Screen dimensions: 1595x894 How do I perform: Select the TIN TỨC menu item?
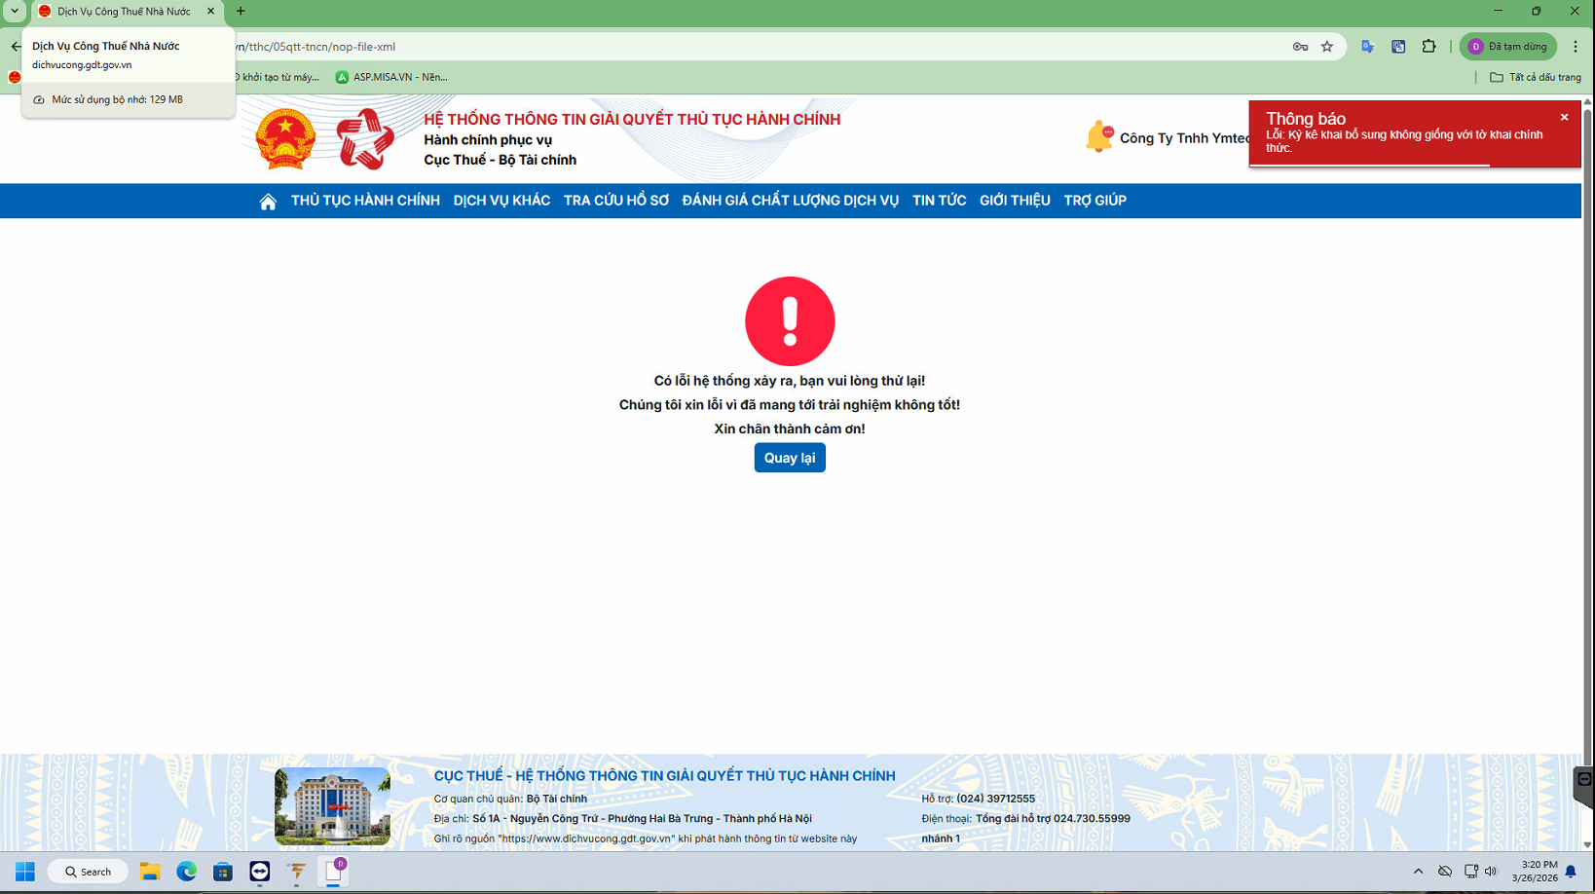click(939, 201)
